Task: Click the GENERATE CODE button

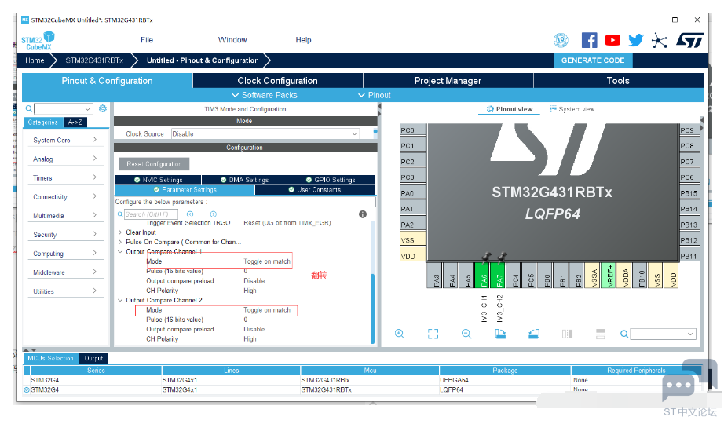Action: (x=593, y=60)
